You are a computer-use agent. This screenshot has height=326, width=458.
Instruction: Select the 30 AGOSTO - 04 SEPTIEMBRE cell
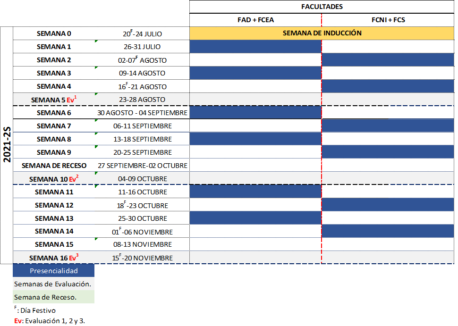[x=142, y=113]
